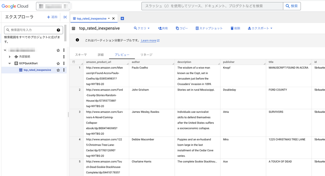Viewport: 325px width, 176px height.
Task: Select the GCPQuickStart dataset
Action: 28,64
